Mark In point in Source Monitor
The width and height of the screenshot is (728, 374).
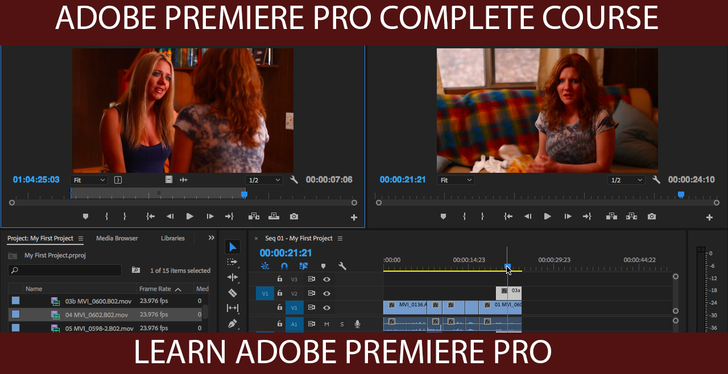point(107,217)
